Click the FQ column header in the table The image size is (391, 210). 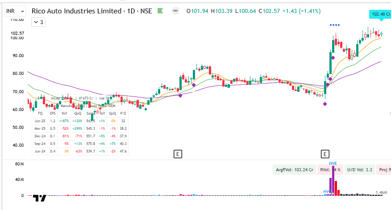[x=40, y=113]
